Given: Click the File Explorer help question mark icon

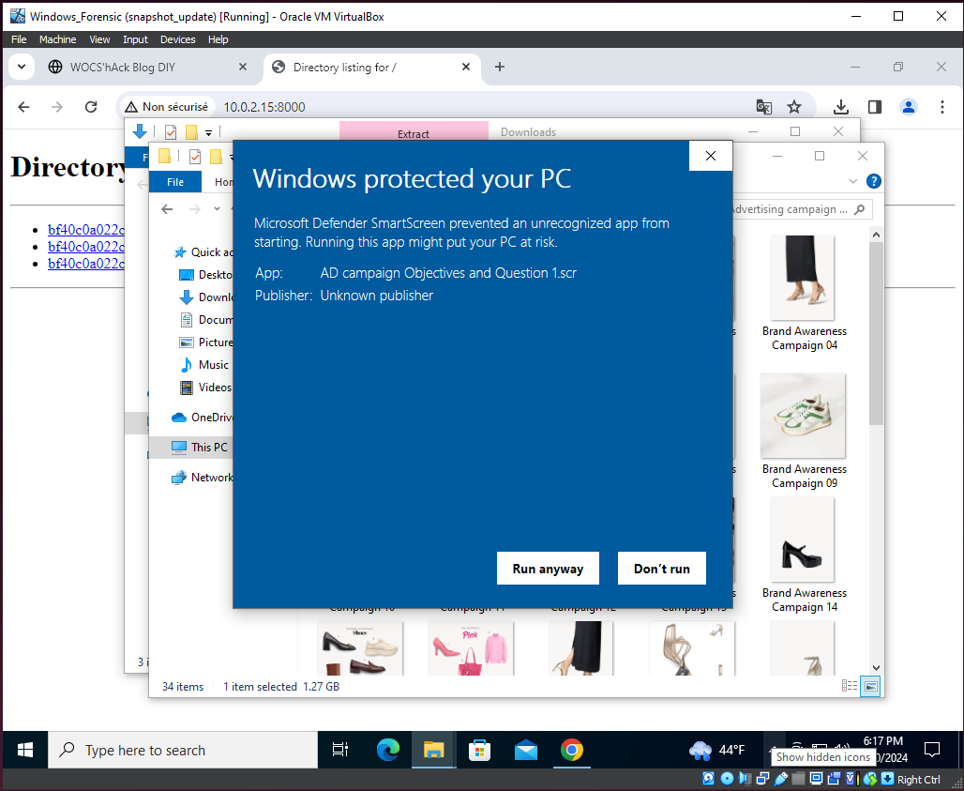Looking at the screenshot, I should 873,181.
